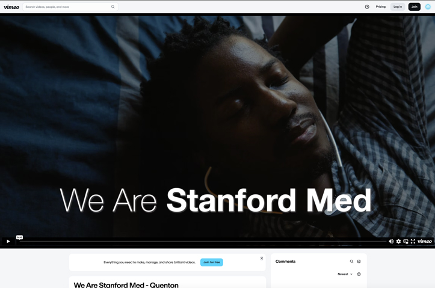Viewport: 435px width, 288px height.
Task: Click the info icon beside Newest
Action: (359, 274)
